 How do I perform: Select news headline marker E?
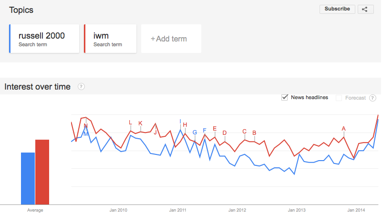(x=215, y=129)
